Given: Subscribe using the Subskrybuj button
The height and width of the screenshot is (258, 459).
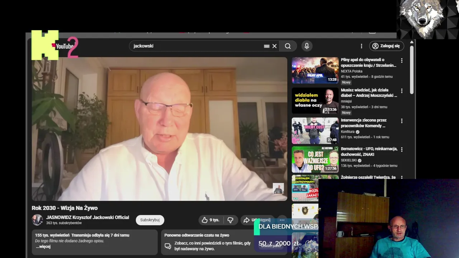Looking at the screenshot, I should coord(150,220).
